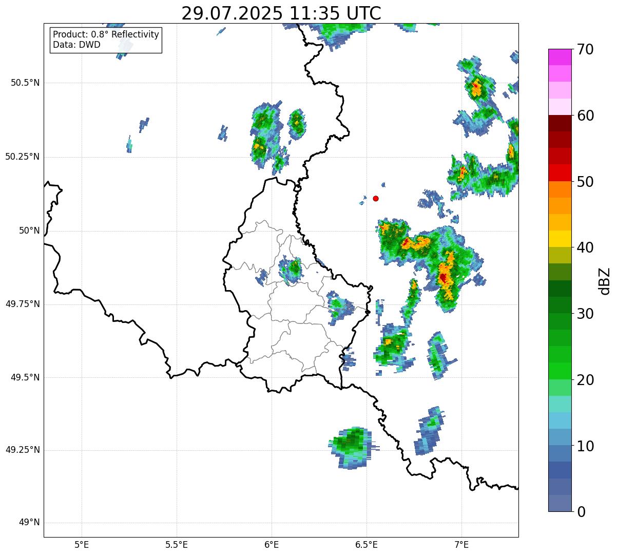This screenshot has width=617, height=555.
Task: Click the 6.5°E longitude label
Action: tap(367, 545)
